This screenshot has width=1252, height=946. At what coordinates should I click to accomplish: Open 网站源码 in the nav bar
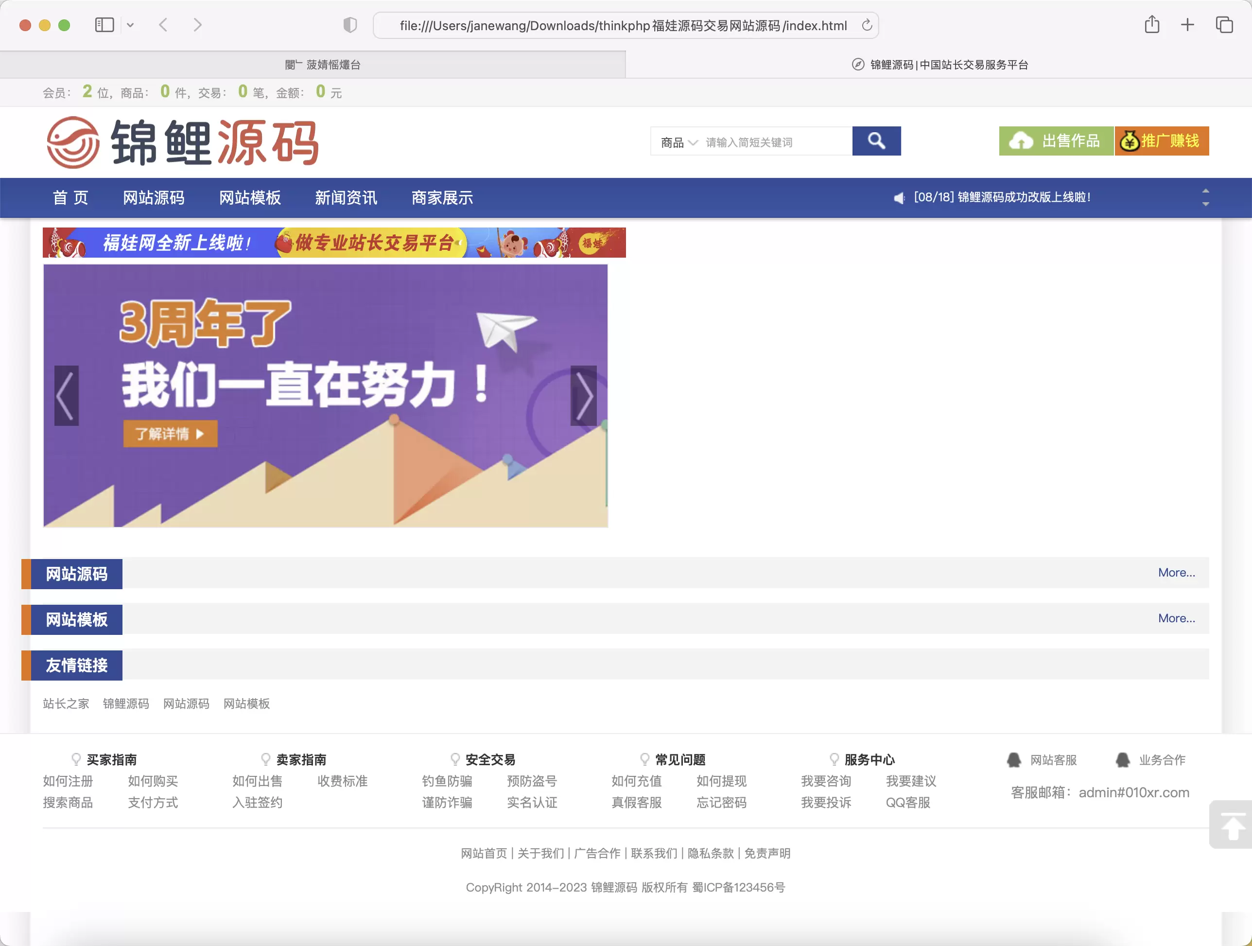(154, 197)
